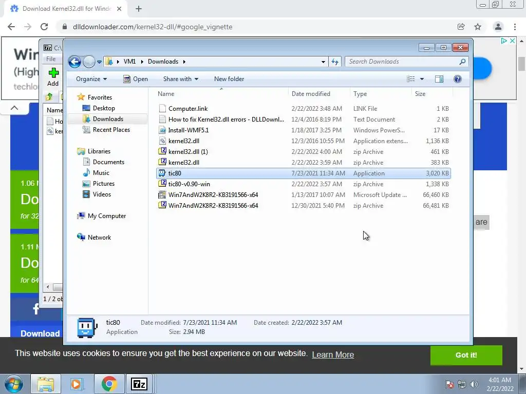The image size is (526, 394).
Task: Collapse the ad with the chevron up button
Action: 14,108
